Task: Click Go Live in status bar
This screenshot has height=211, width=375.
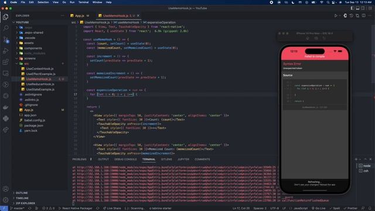Action: pyautogui.click(x=318, y=209)
